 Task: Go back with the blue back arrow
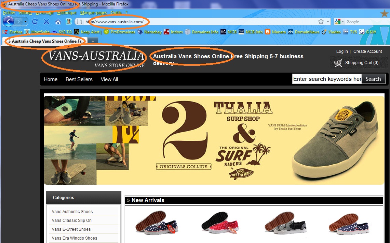click(x=8, y=22)
